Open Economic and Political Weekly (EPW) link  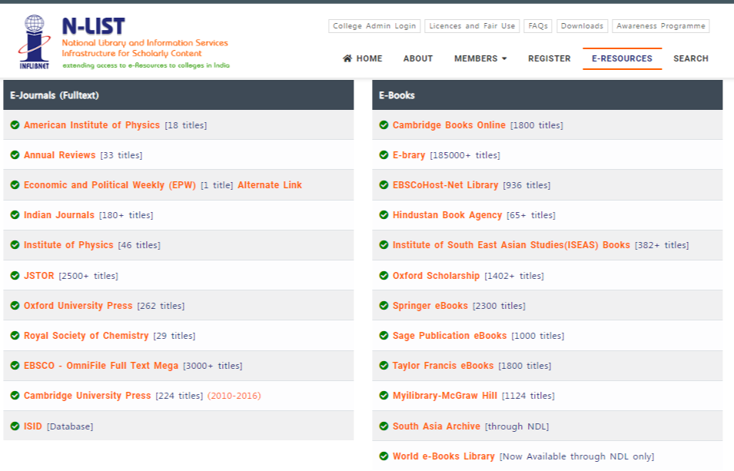click(x=110, y=185)
